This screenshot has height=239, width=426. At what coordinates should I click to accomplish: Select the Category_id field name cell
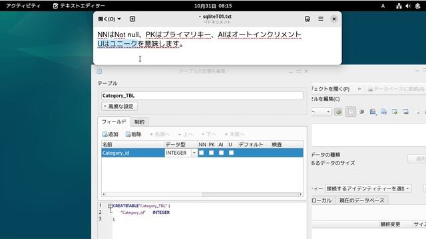click(x=133, y=153)
